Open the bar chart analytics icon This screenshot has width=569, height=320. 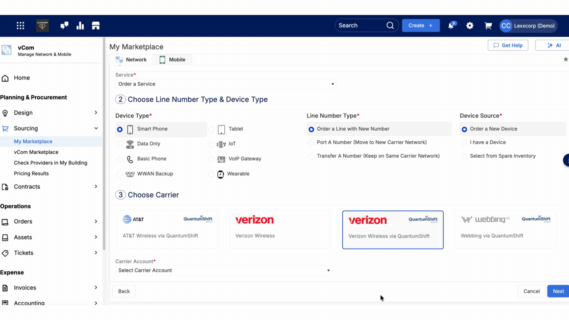point(80,25)
